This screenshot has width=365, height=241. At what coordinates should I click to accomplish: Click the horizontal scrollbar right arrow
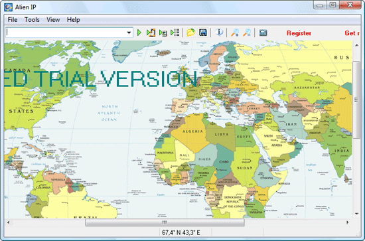(347, 222)
